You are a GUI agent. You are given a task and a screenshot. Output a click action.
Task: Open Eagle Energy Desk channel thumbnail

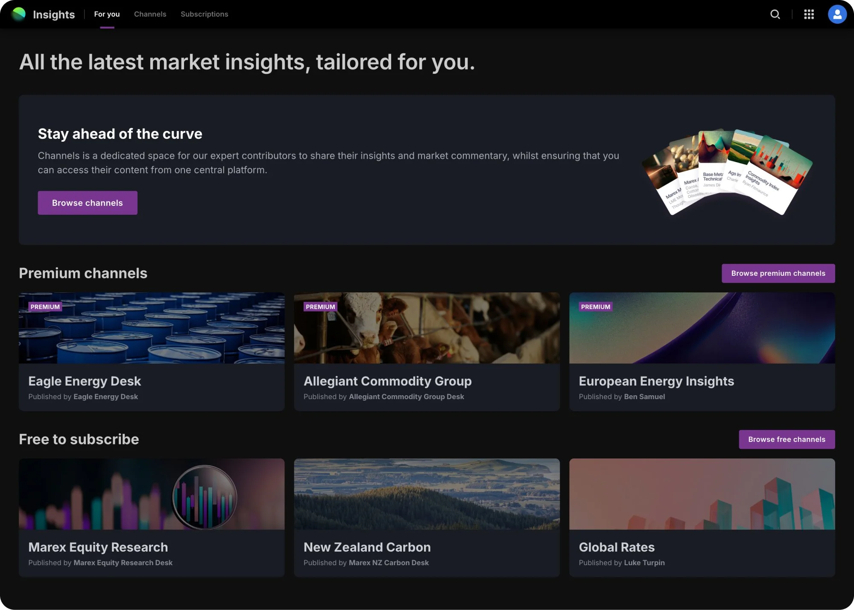pos(152,328)
